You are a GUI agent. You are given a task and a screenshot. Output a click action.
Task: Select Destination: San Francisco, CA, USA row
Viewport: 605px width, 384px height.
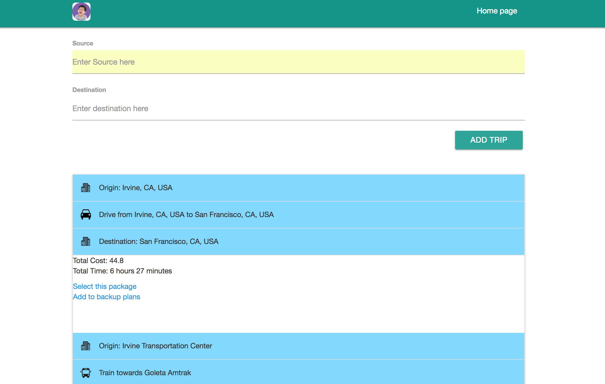[298, 242]
